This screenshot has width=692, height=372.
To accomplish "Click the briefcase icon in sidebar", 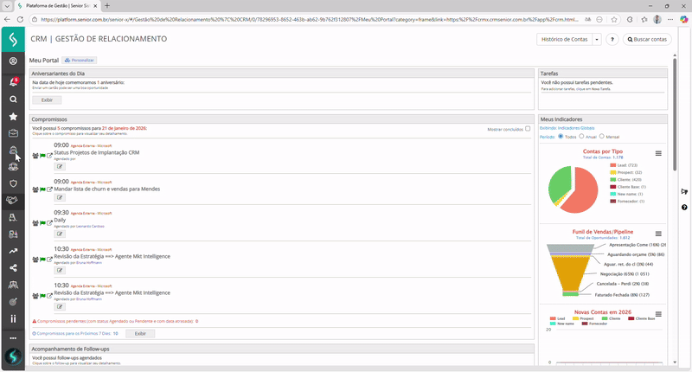I will point(13,133).
